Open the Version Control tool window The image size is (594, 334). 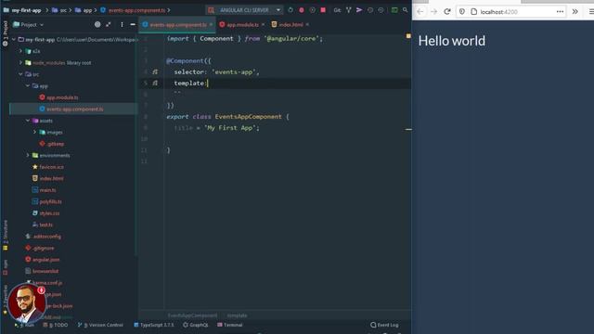(100, 325)
